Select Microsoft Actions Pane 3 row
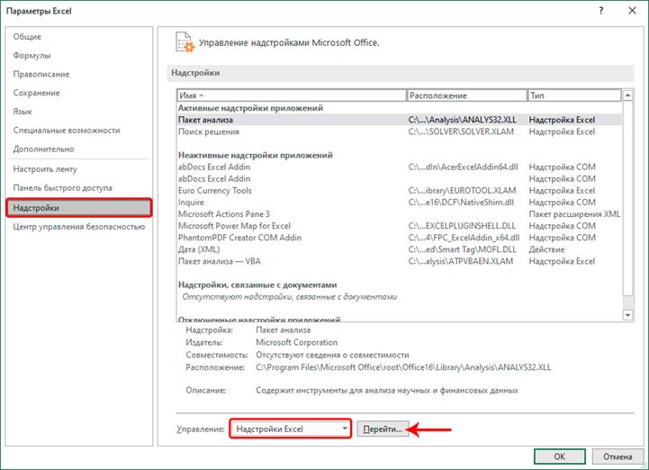Viewport: 649px width, 470px height. tap(399, 214)
